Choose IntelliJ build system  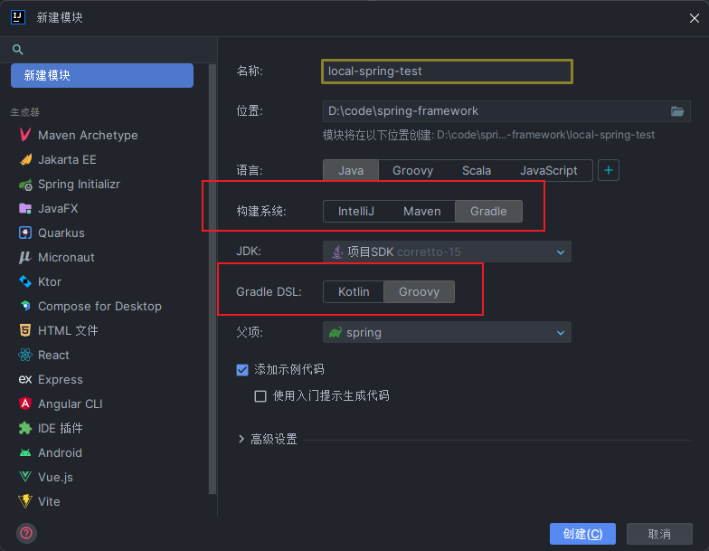356,212
